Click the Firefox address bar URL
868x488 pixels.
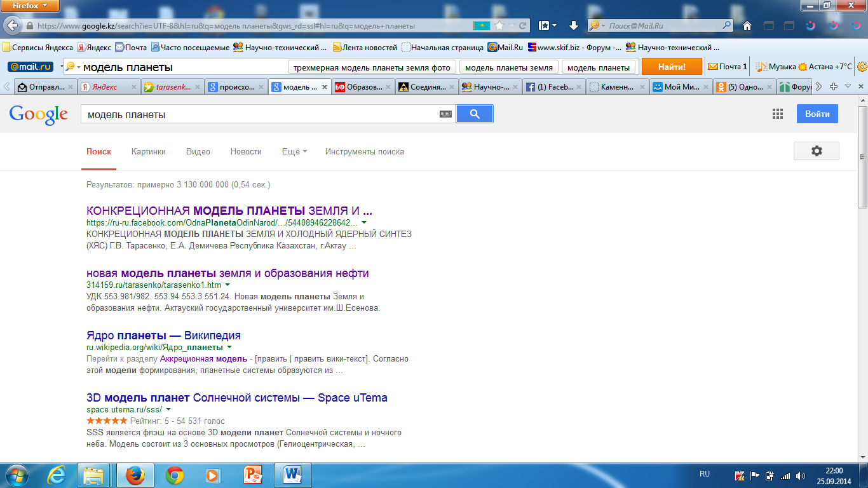tap(226, 26)
